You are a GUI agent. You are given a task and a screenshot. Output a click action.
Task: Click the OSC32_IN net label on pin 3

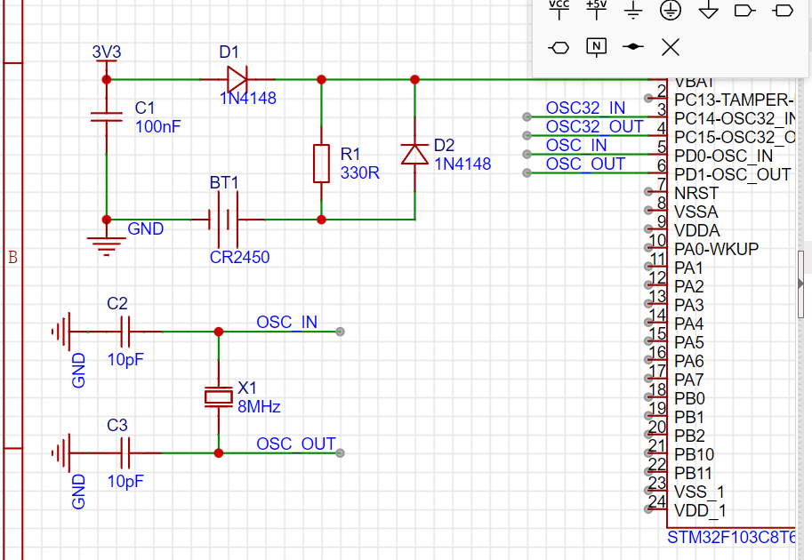[586, 108]
